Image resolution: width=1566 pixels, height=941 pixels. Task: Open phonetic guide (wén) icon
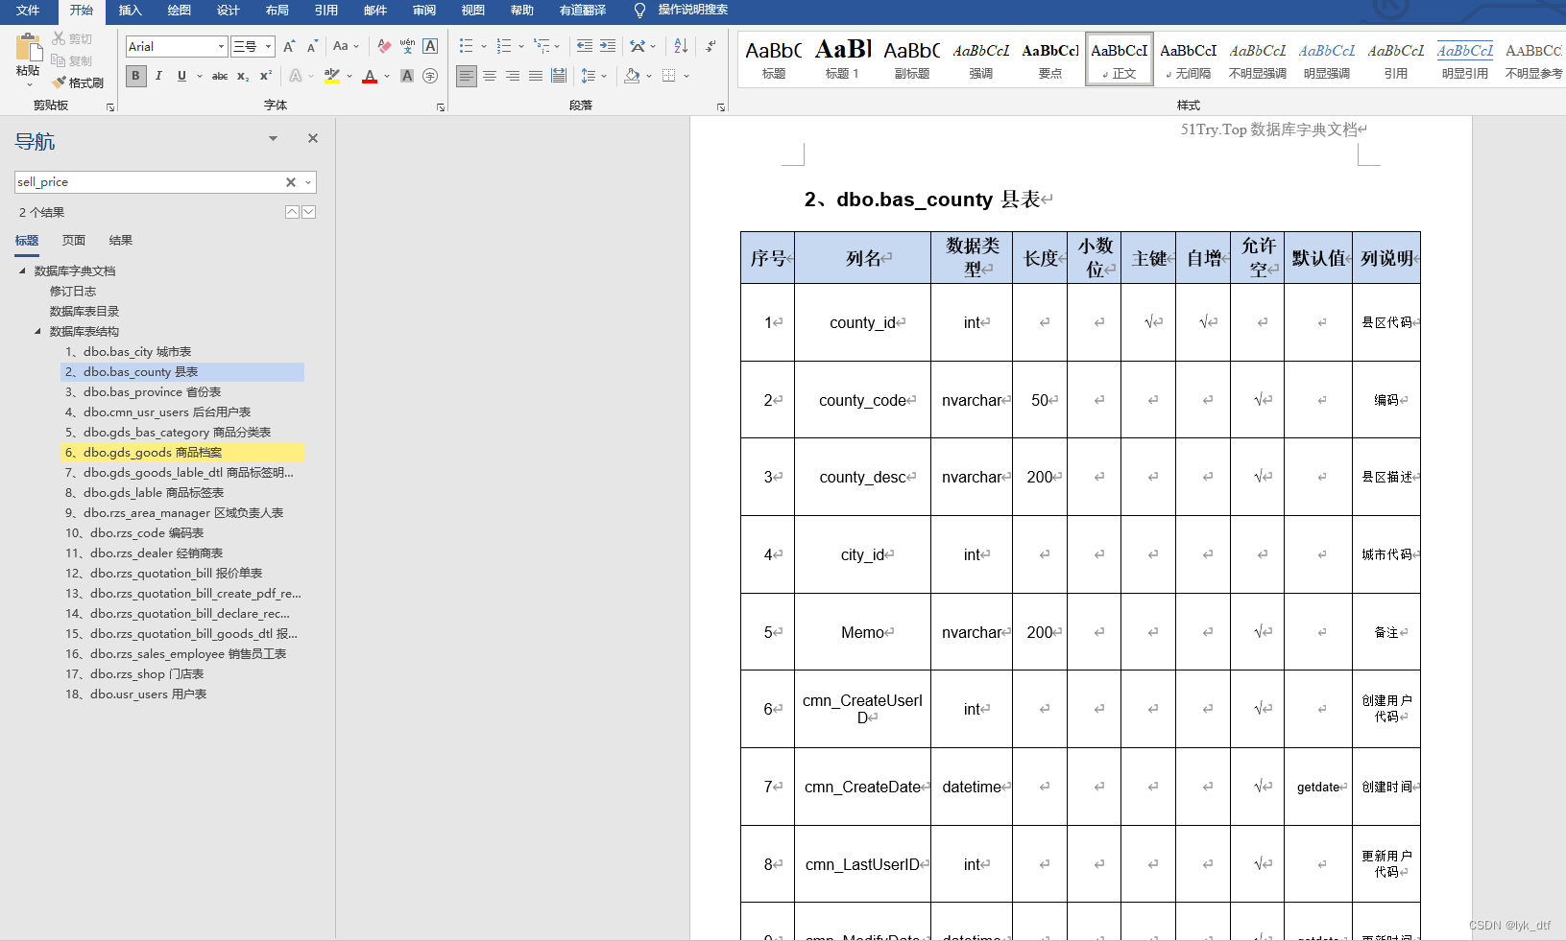click(407, 46)
